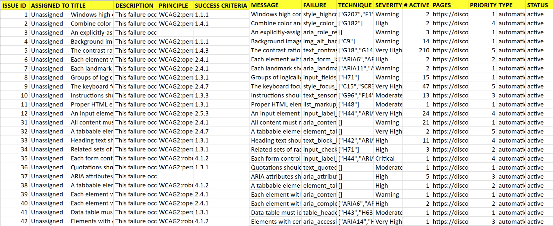Select failure cell 'text_sensor'
553x226 pixels.
pos(319,95)
